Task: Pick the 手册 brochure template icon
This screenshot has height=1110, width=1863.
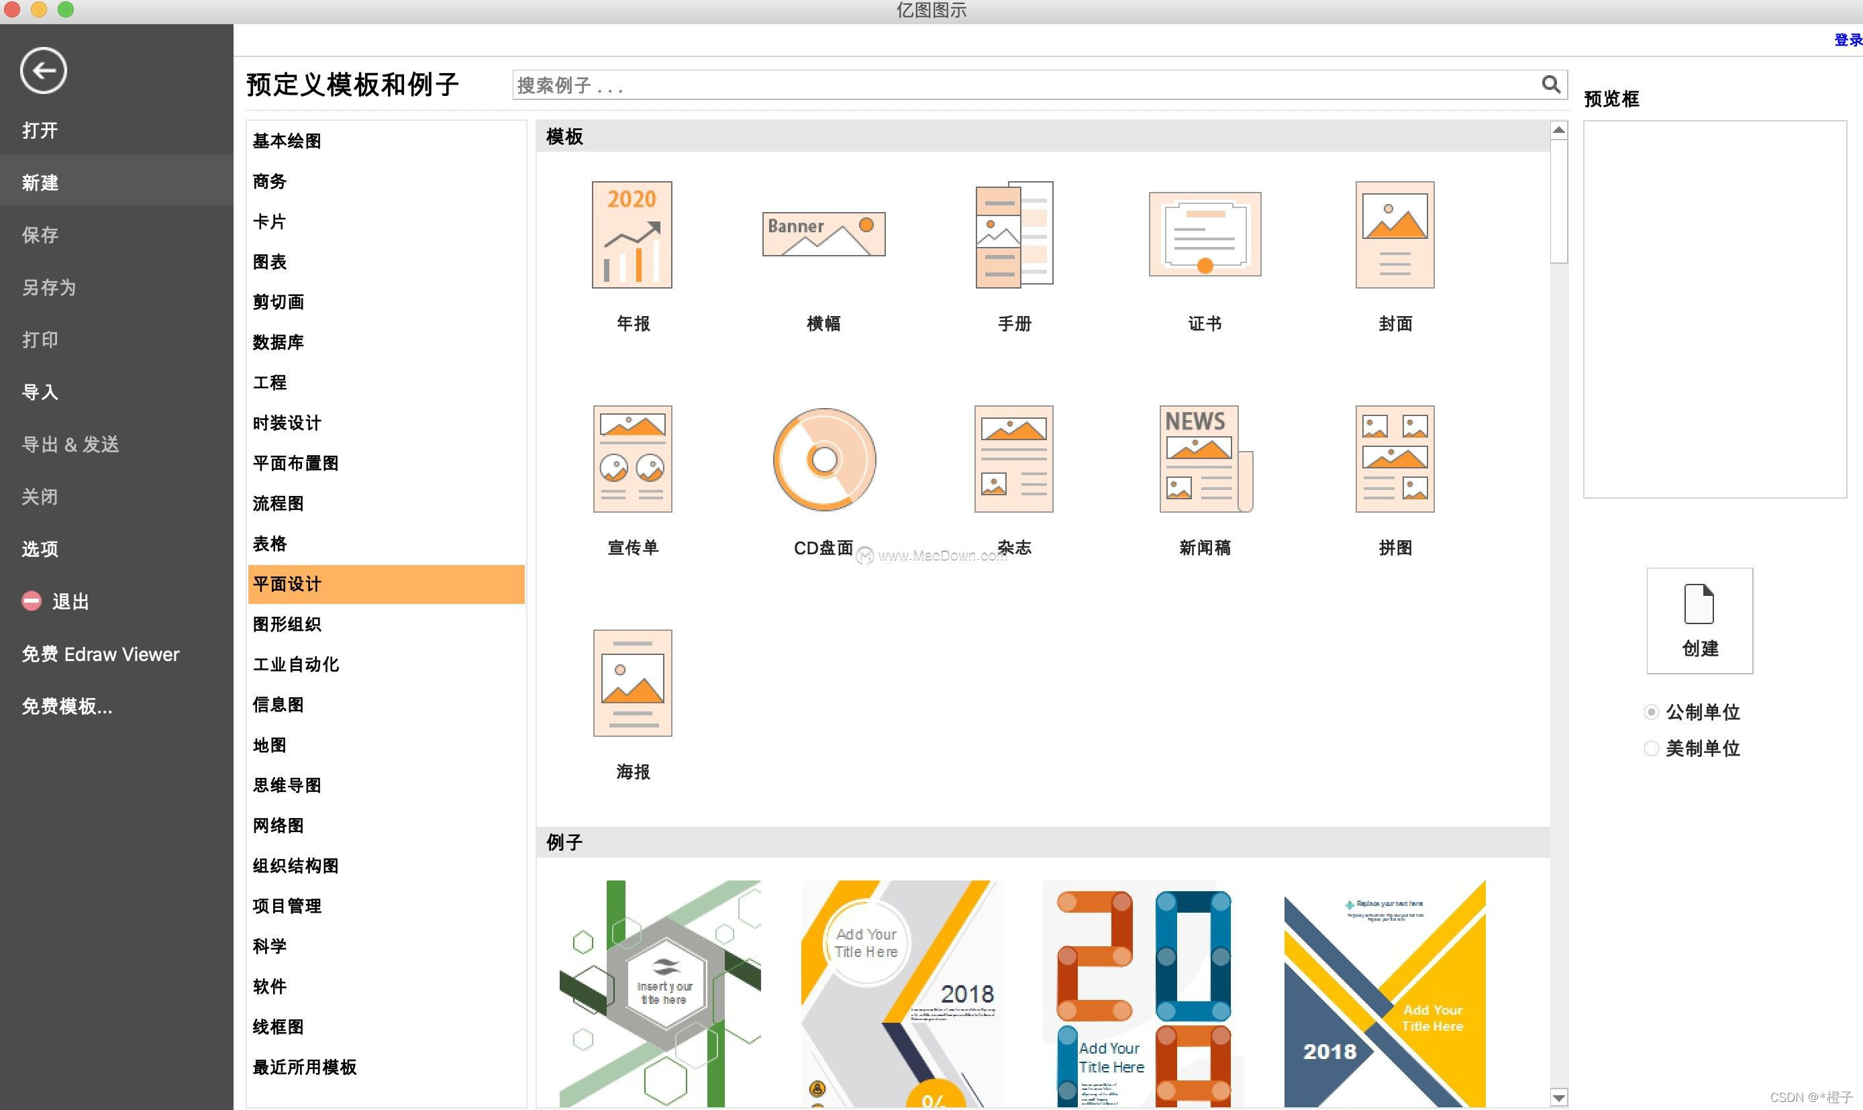Action: (1014, 235)
